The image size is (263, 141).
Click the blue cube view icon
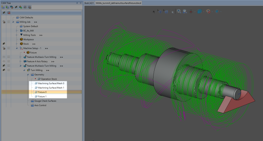tap(199, 12)
